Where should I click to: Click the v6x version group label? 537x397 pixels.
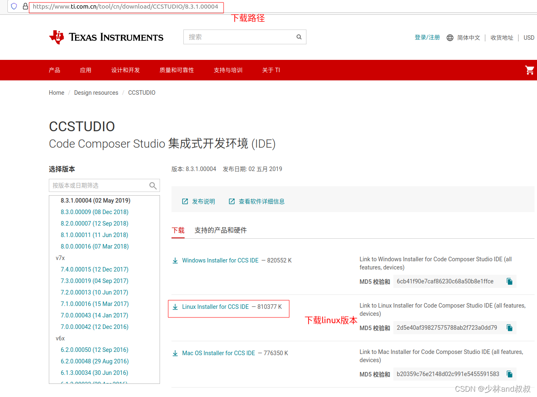coord(60,338)
